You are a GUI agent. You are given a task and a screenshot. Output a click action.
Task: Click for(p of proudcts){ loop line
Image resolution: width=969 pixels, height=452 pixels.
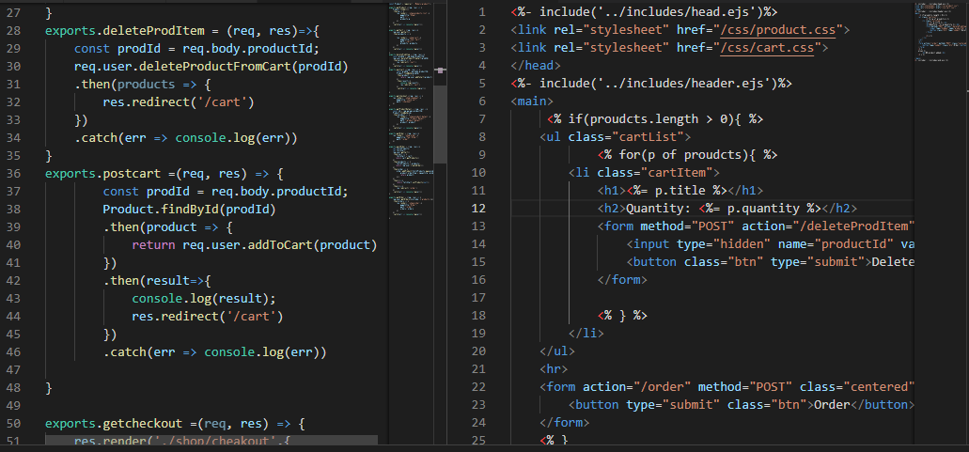[x=688, y=154]
